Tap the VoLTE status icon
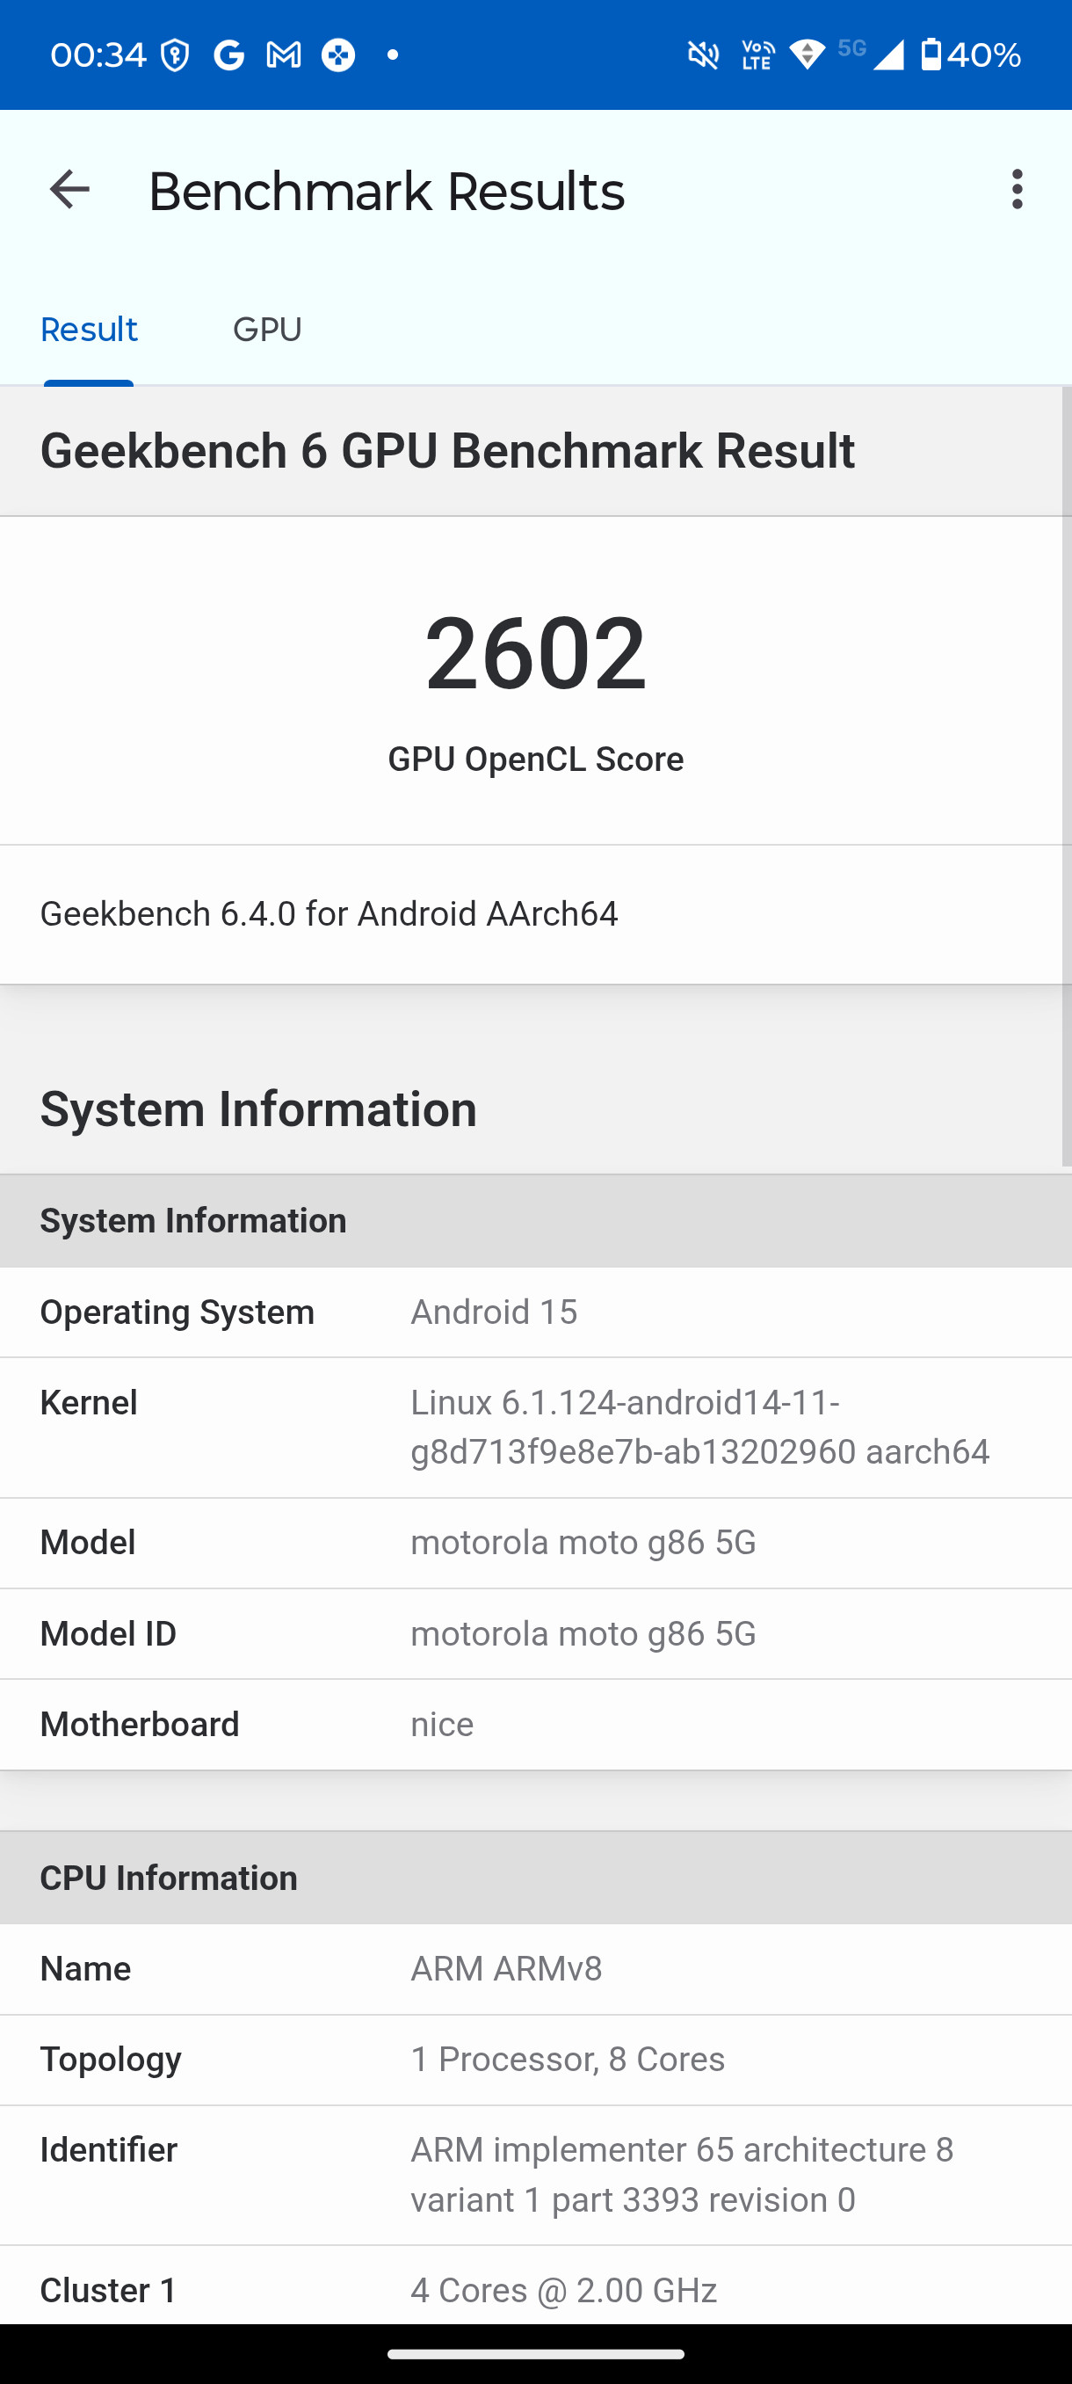The height and width of the screenshot is (2384, 1072). (757, 55)
